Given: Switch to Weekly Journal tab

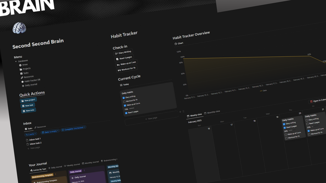Looking at the screenshot, I should click(72, 165).
